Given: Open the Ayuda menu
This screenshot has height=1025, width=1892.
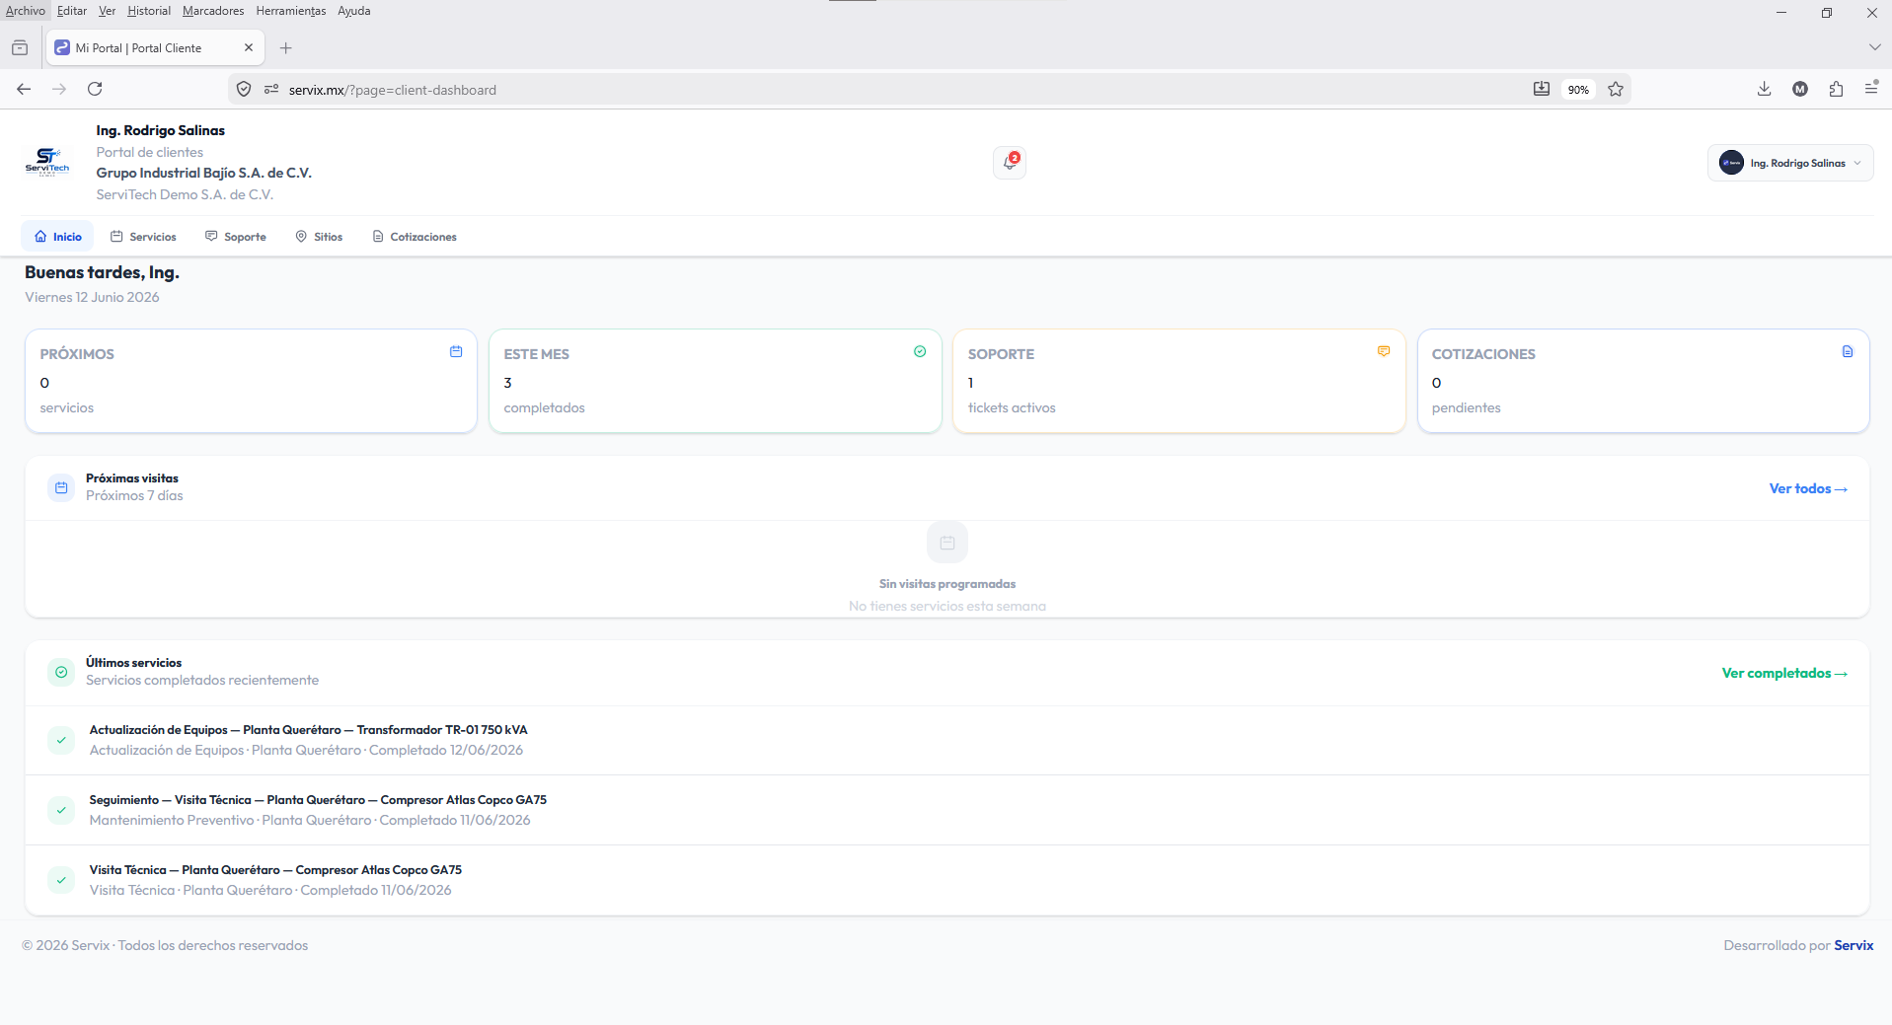Looking at the screenshot, I should [x=354, y=11].
